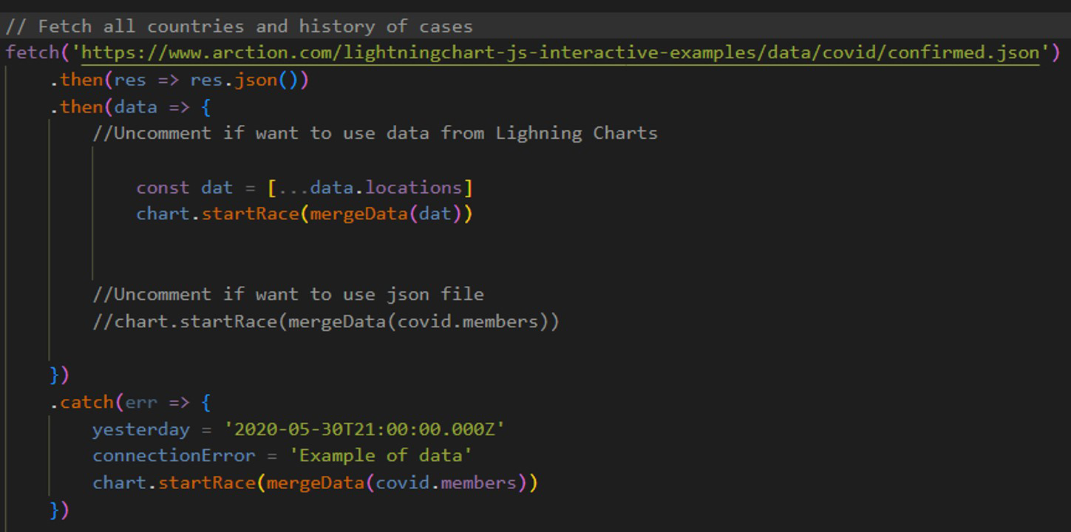This screenshot has height=532, width=1071.
Task: Click the 'data =>' parameter in second then
Action: [152, 107]
